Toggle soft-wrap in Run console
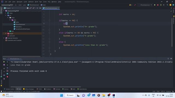Screen dimensions: 175x98 click(7, 68)
